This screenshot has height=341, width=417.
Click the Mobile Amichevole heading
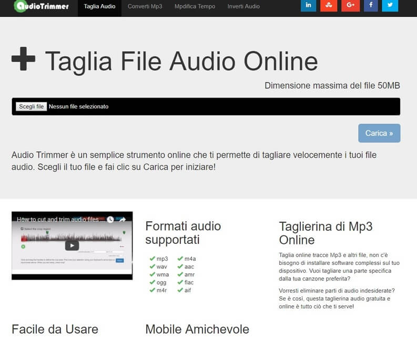tap(197, 329)
